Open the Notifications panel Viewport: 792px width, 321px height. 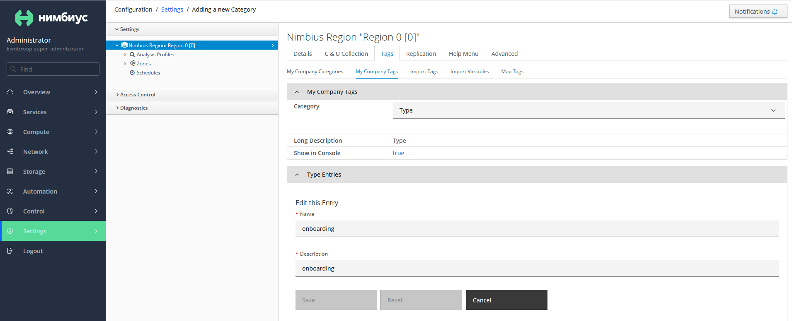tap(758, 12)
